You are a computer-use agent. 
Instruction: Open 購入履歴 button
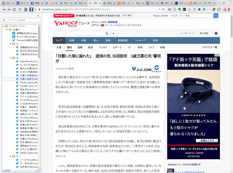click(204, 33)
